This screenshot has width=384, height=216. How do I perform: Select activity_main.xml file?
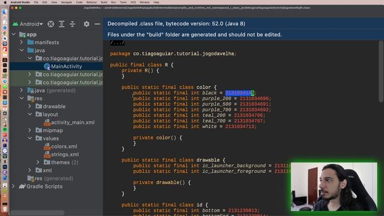pyautogui.click(x=73, y=122)
